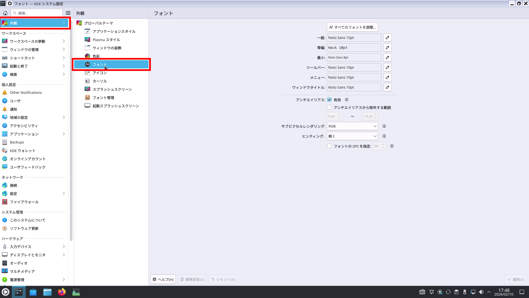The height and width of the screenshot is (298, 529).
Task: Select カーソル in the 外観 list
Action: pos(100,81)
